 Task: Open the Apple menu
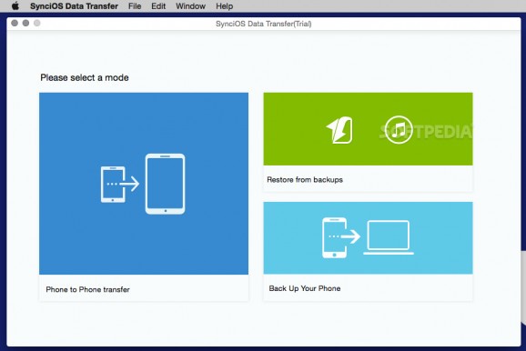tap(15, 6)
